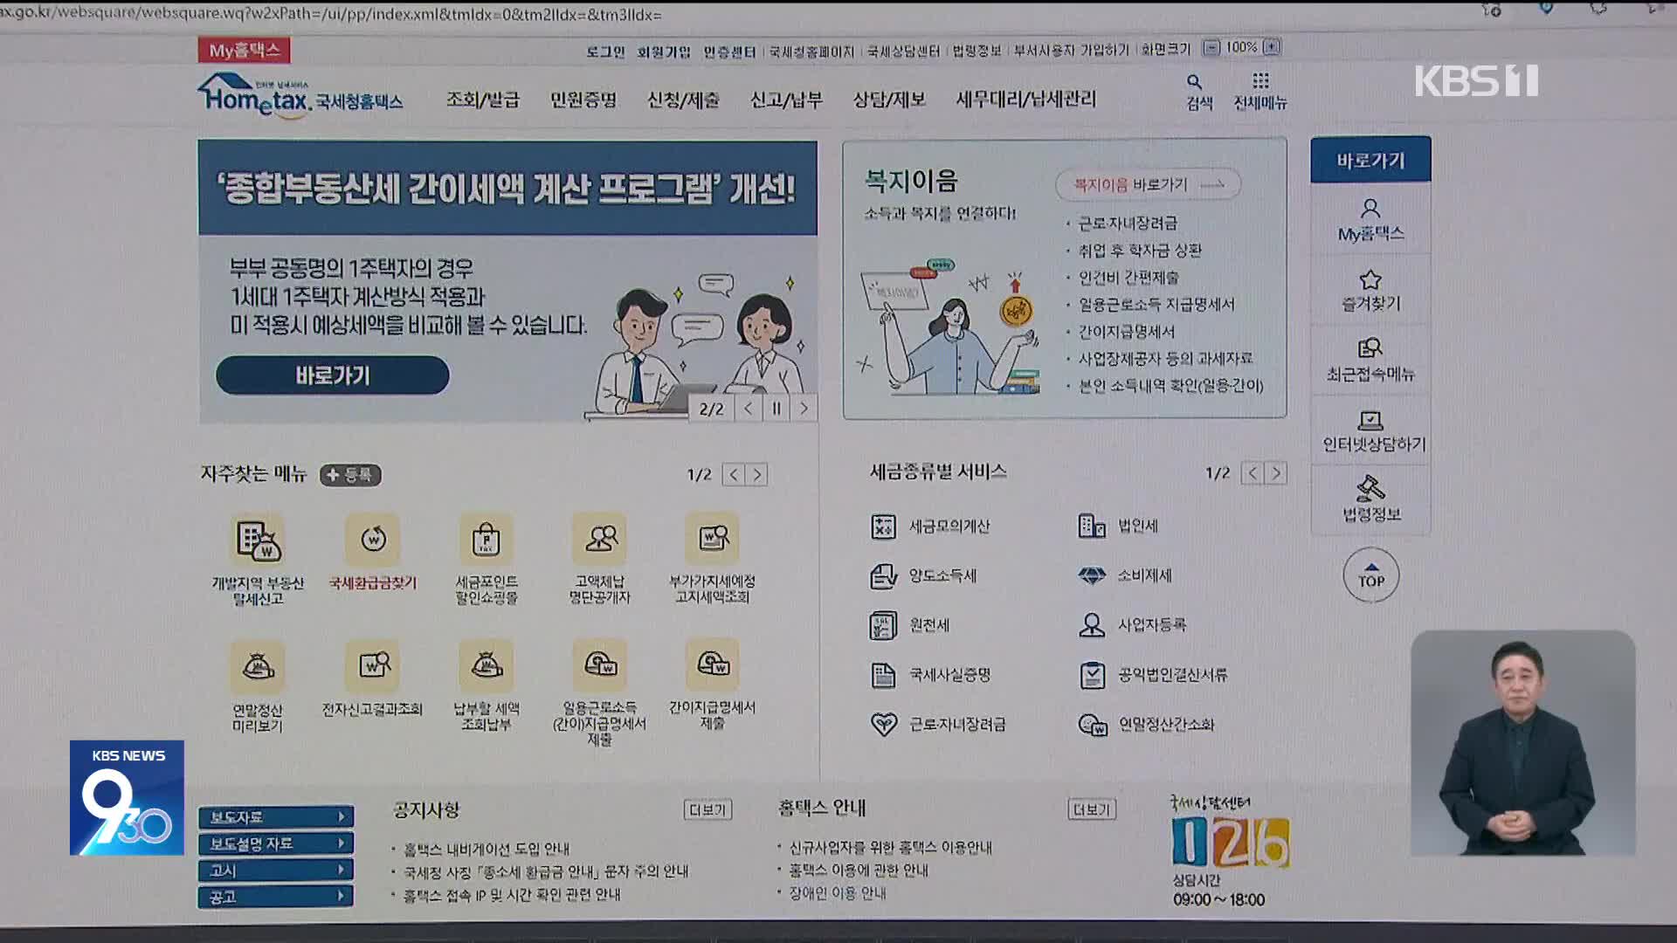
Task: Open 개발지역 부동산 탈세신고 icon
Action: 258,540
